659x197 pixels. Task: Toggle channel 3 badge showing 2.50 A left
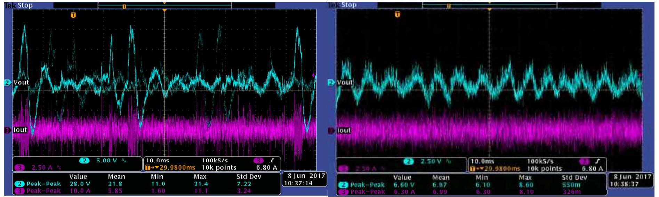point(20,168)
